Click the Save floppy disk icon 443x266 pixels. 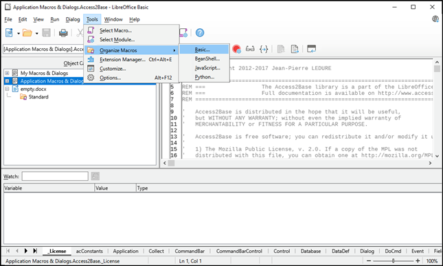point(46,33)
